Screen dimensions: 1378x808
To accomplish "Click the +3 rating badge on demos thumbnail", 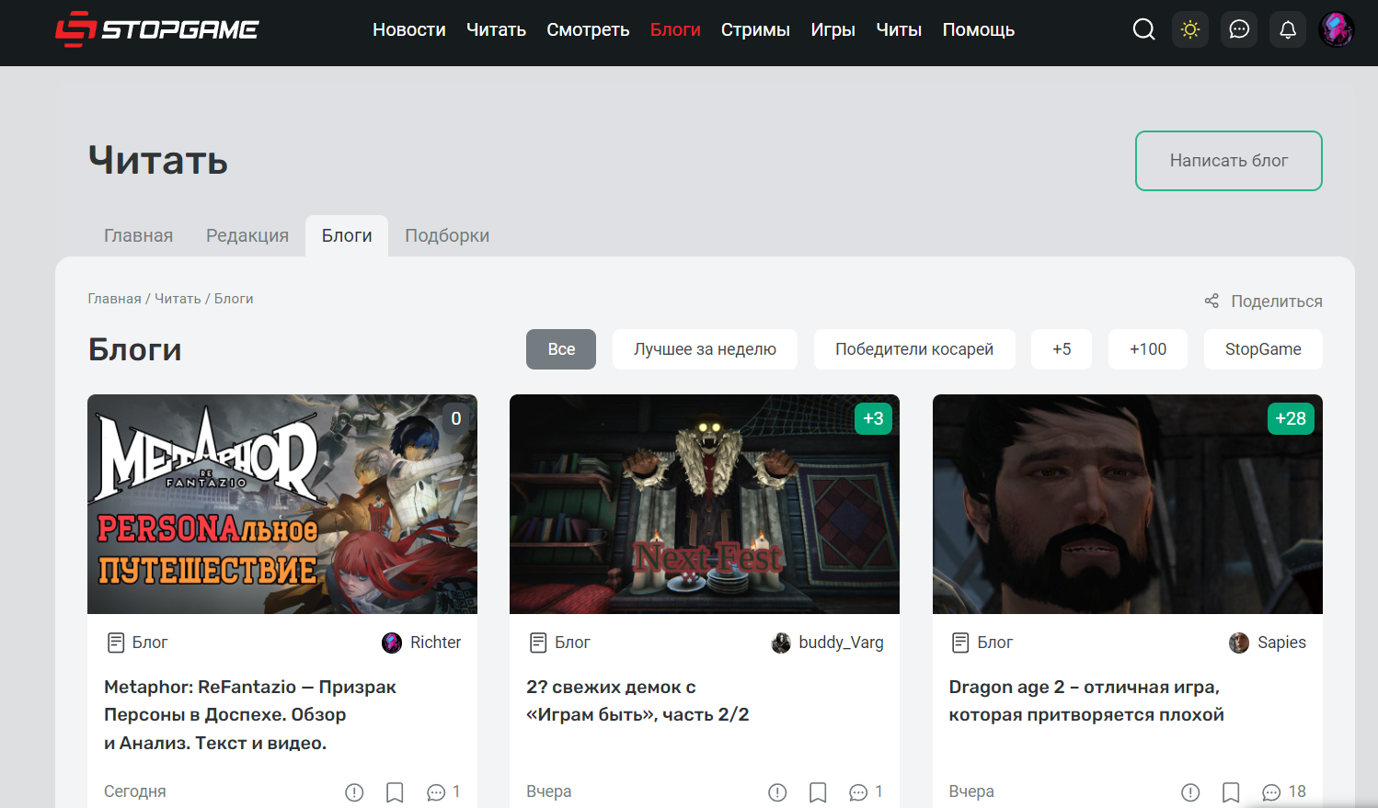I will pos(873,418).
